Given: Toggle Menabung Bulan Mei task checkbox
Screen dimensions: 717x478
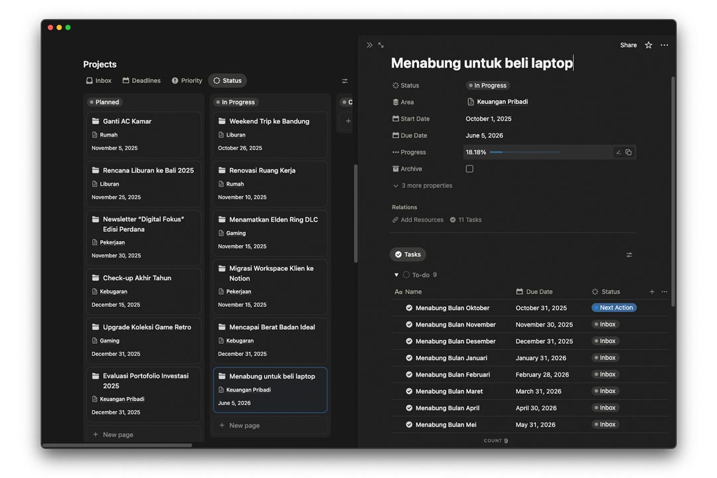Looking at the screenshot, I should click(409, 425).
